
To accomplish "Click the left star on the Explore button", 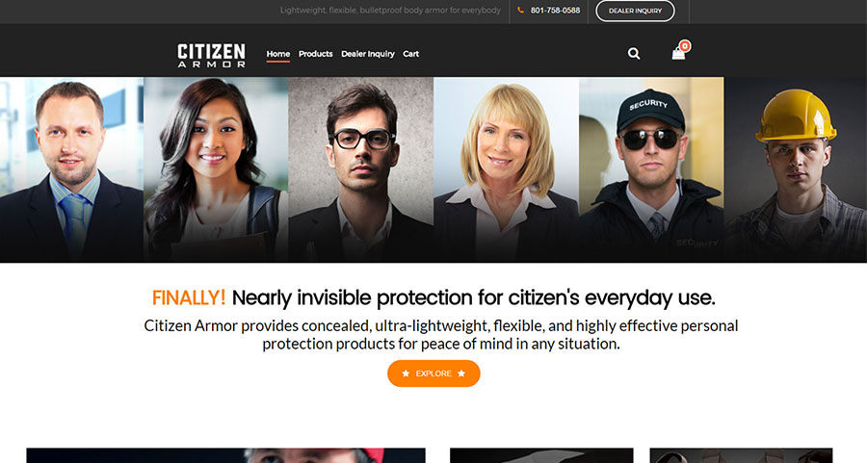I will click(x=406, y=373).
